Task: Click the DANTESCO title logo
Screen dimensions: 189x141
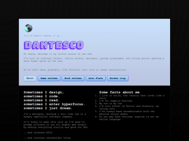Action: [54, 45]
